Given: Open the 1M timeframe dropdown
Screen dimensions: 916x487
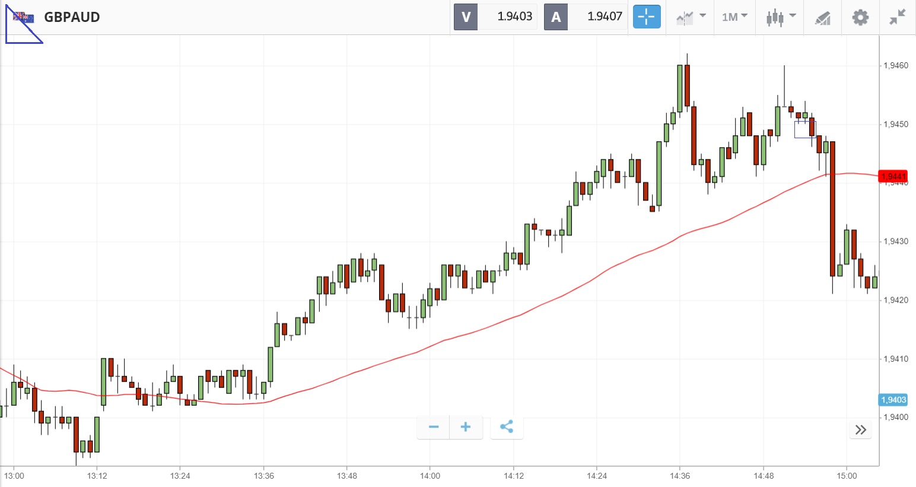Looking at the screenshot, I should pyautogui.click(x=734, y=17).
